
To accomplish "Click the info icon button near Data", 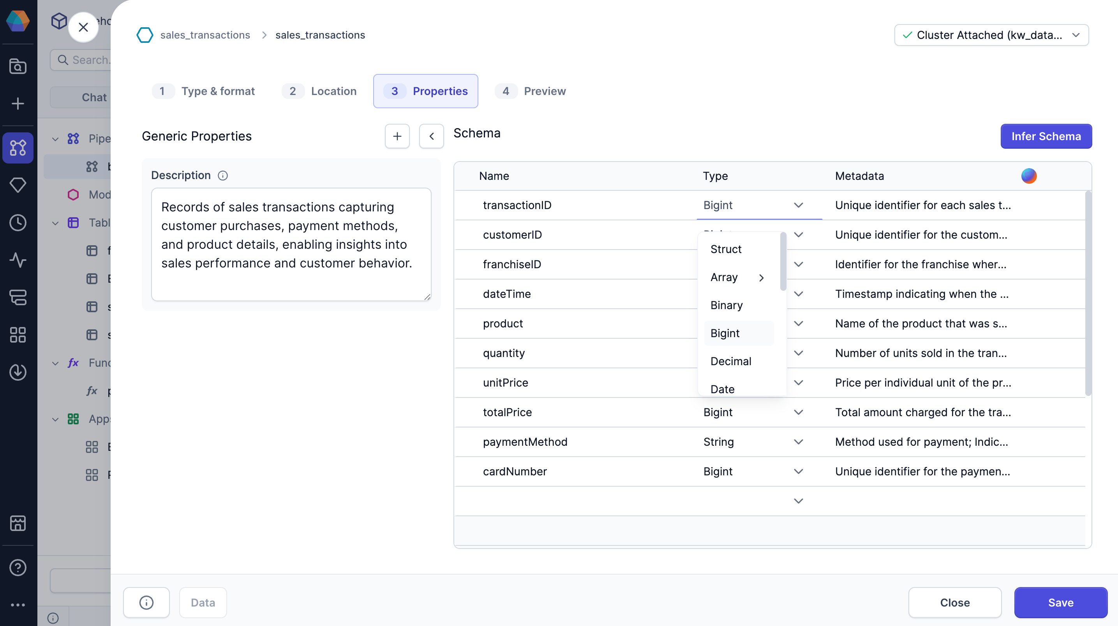I will (x=146, y=602).
